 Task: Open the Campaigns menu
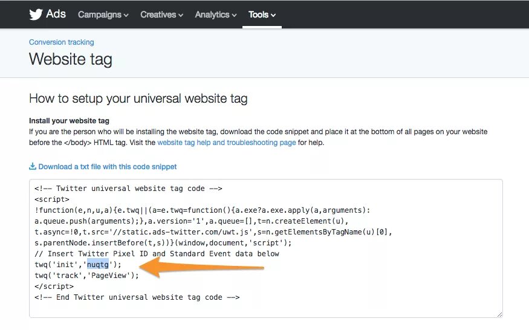(103, 15)
